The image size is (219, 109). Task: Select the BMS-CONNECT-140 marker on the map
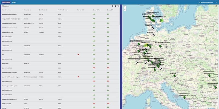coord(209,75)
